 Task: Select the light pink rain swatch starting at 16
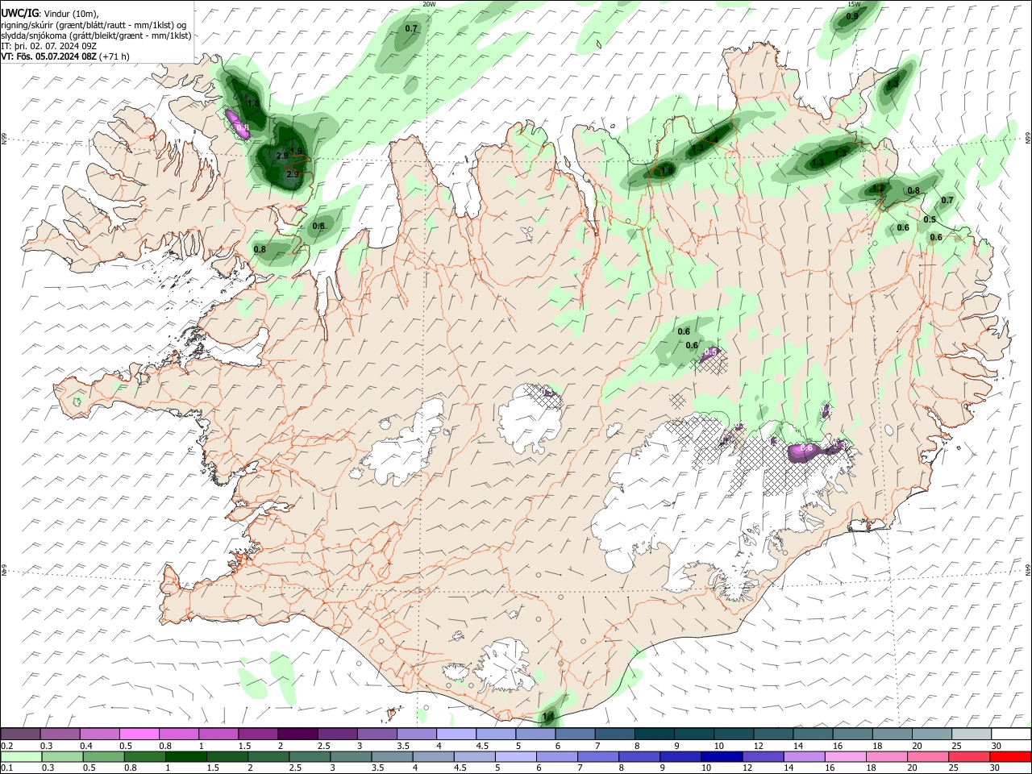(845, 757)
